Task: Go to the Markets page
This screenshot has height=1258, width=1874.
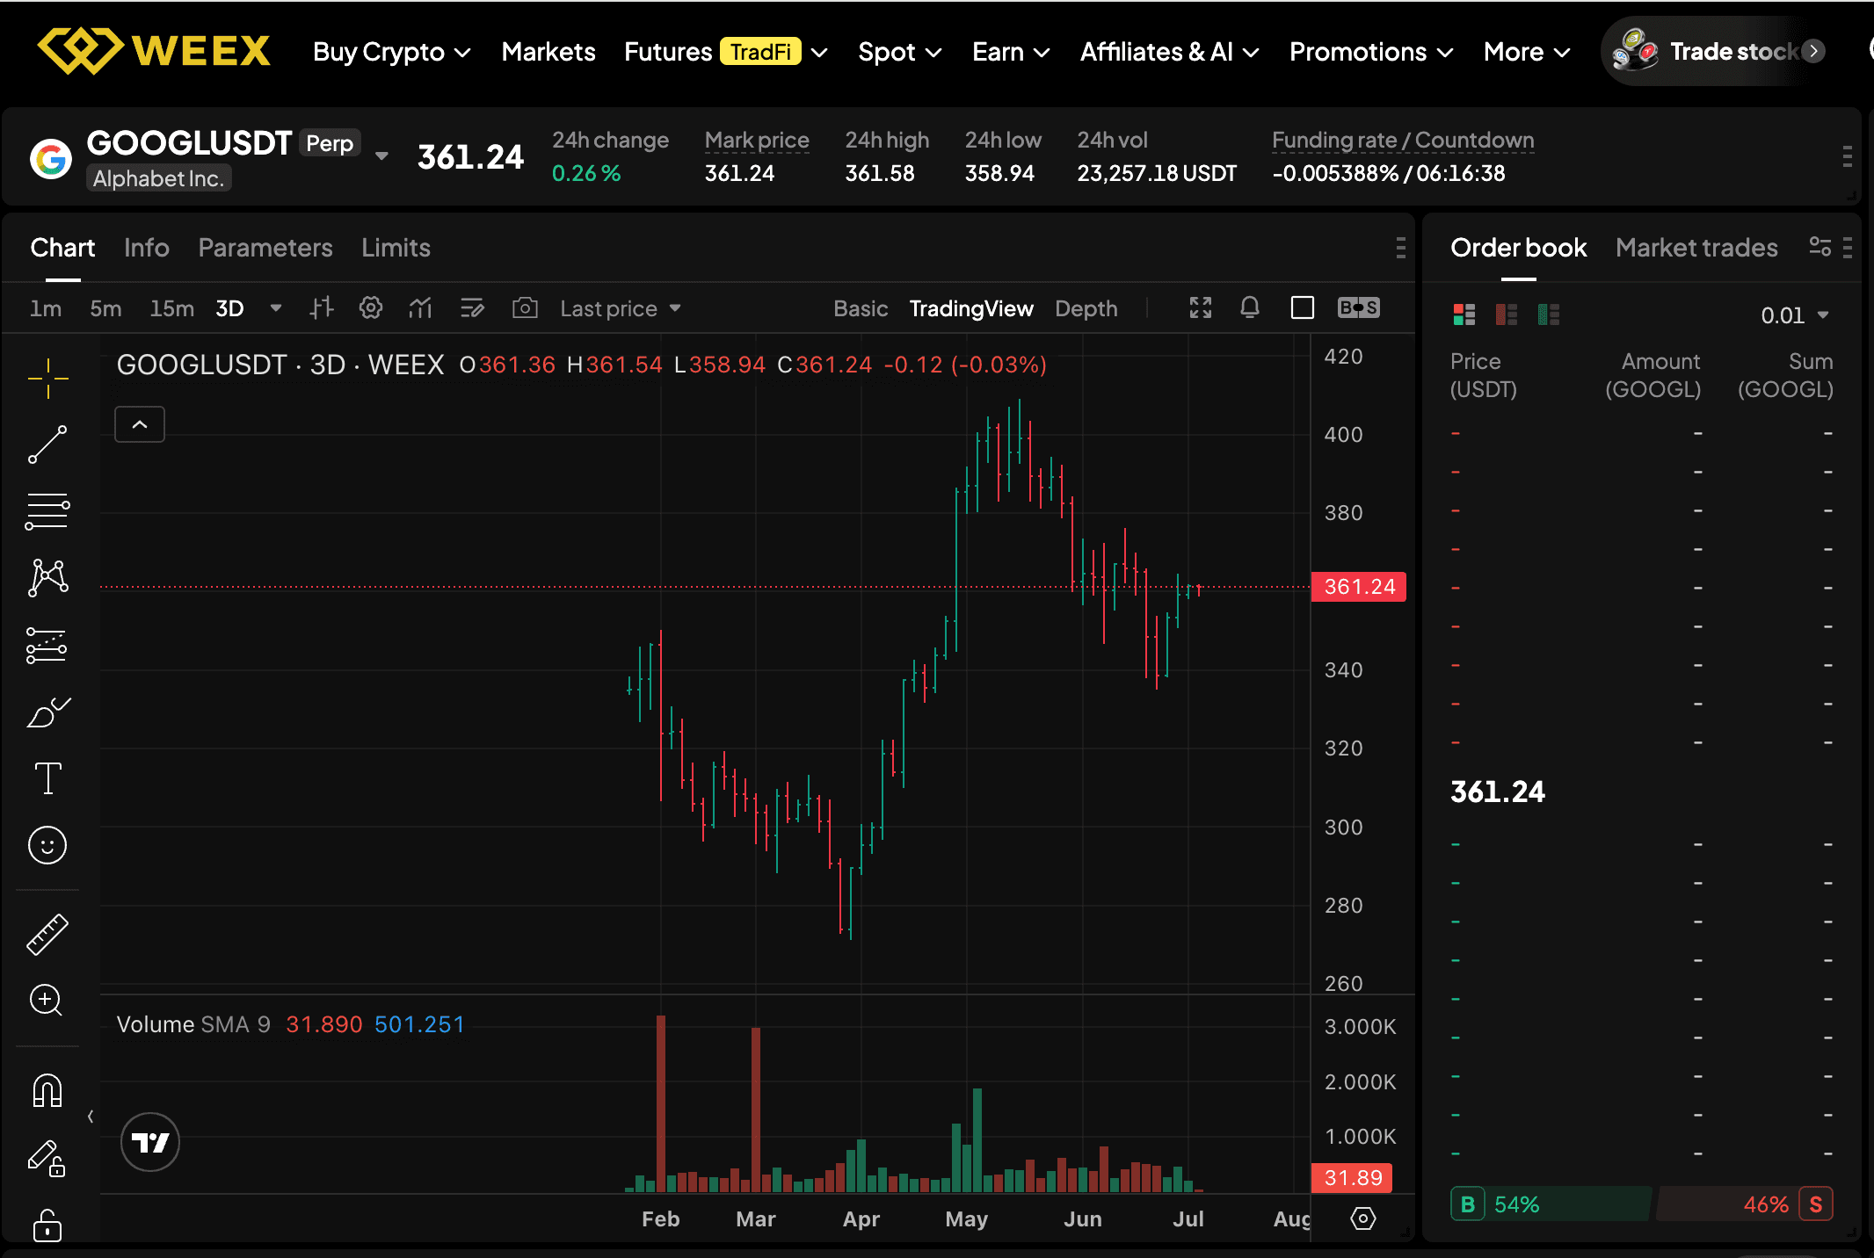Action: click(548, 52)
